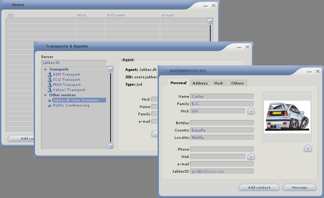This screenshot has width=324, height=198.
Task: Collapse the Other services tree group
Action: point(45,95)
